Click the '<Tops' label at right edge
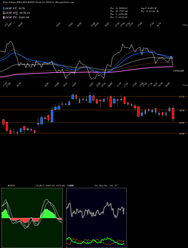 185,25
